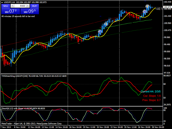Click the Prev. Slope: 0.7 text
Viewport: 172px width, 129px height.
pos(151,100)
